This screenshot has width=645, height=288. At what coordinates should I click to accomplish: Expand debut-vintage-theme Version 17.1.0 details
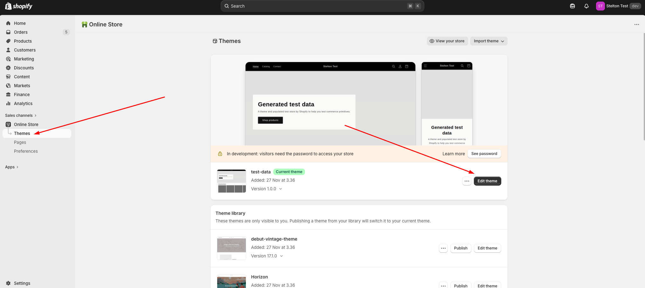tap(267, 256)
